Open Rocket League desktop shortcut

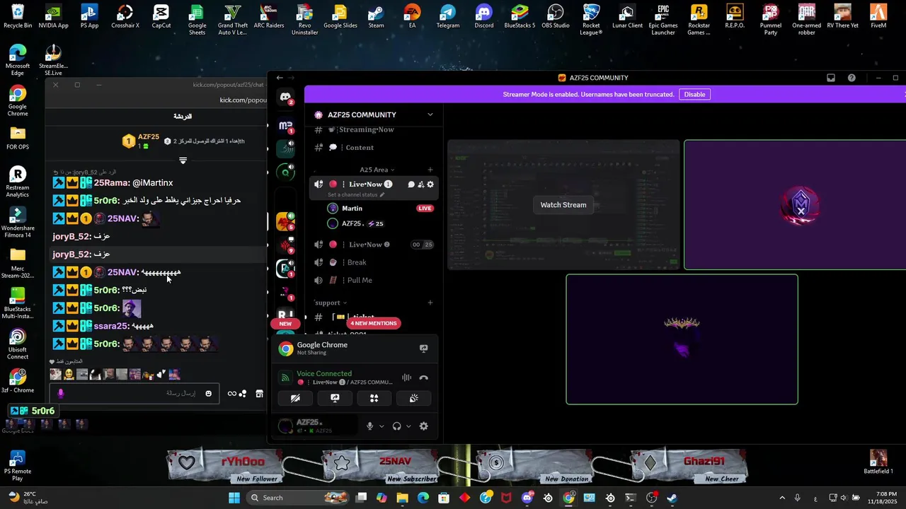click(591, 19)
